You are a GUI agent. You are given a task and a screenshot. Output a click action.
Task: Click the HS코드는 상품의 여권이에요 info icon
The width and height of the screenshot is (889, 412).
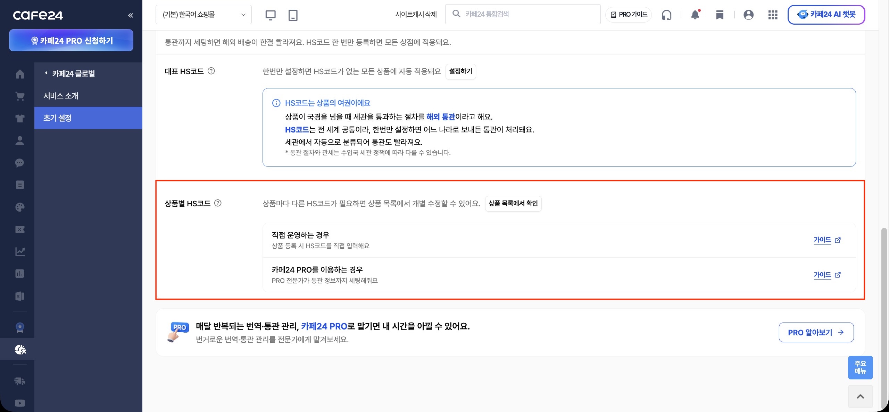[x=276, y=103]
